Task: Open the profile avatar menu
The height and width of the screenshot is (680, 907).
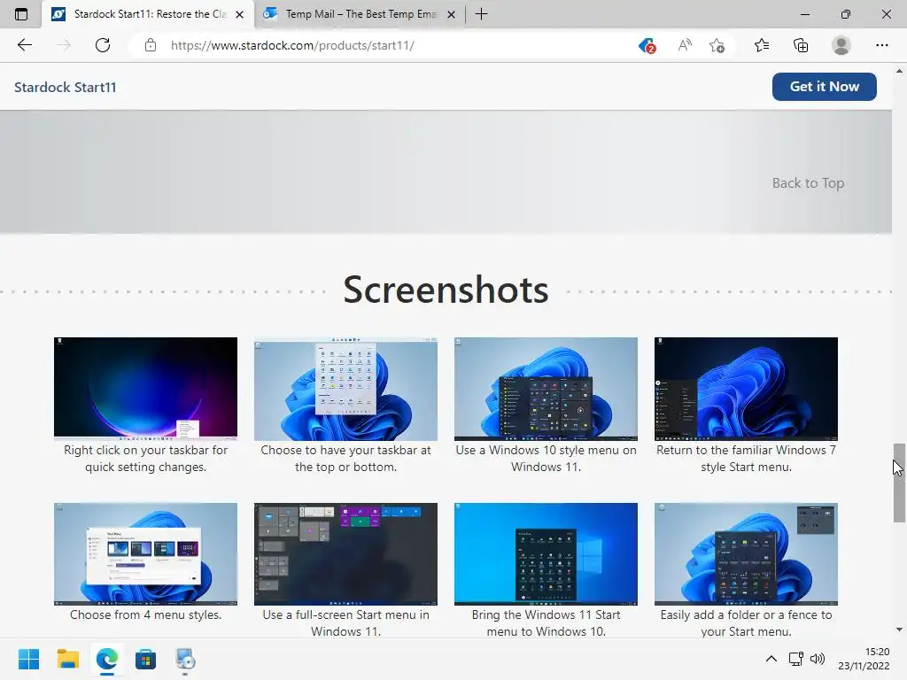Action: point(841,45)
